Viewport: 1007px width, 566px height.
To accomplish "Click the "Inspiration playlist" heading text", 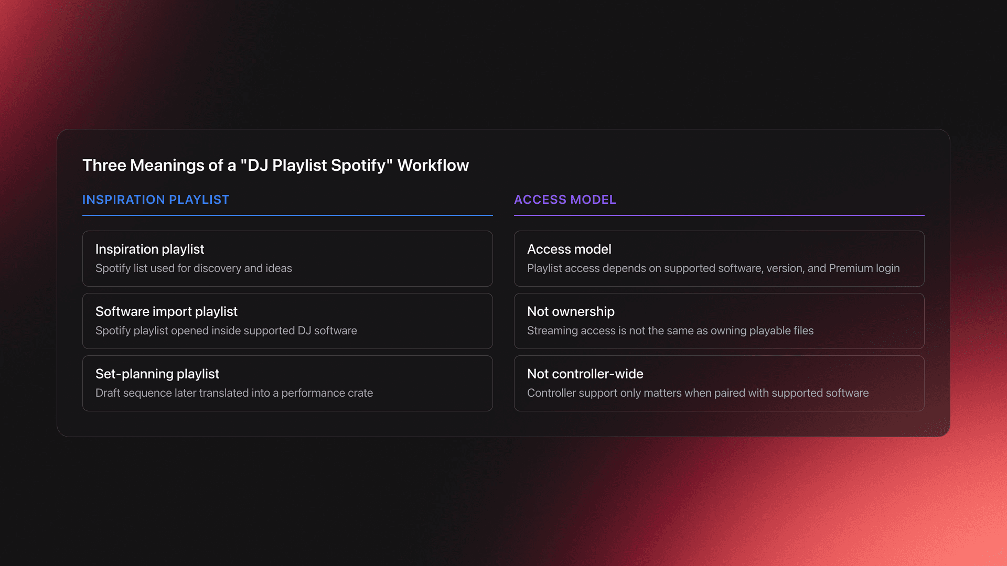I will [149, 249].
